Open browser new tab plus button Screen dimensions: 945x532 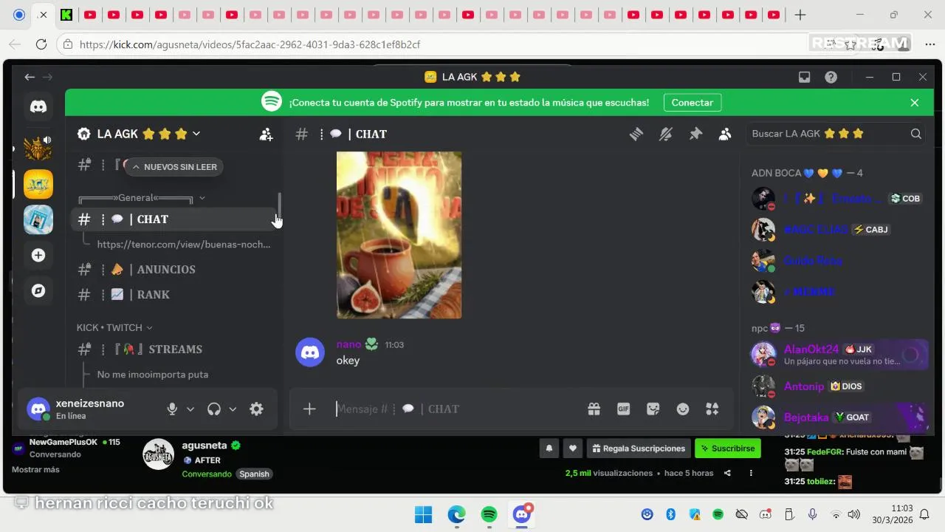[x=800, y=15]
